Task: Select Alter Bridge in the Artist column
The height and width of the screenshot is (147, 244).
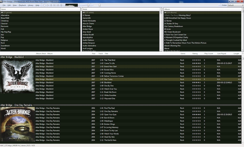Action: (x=88, y=26)
